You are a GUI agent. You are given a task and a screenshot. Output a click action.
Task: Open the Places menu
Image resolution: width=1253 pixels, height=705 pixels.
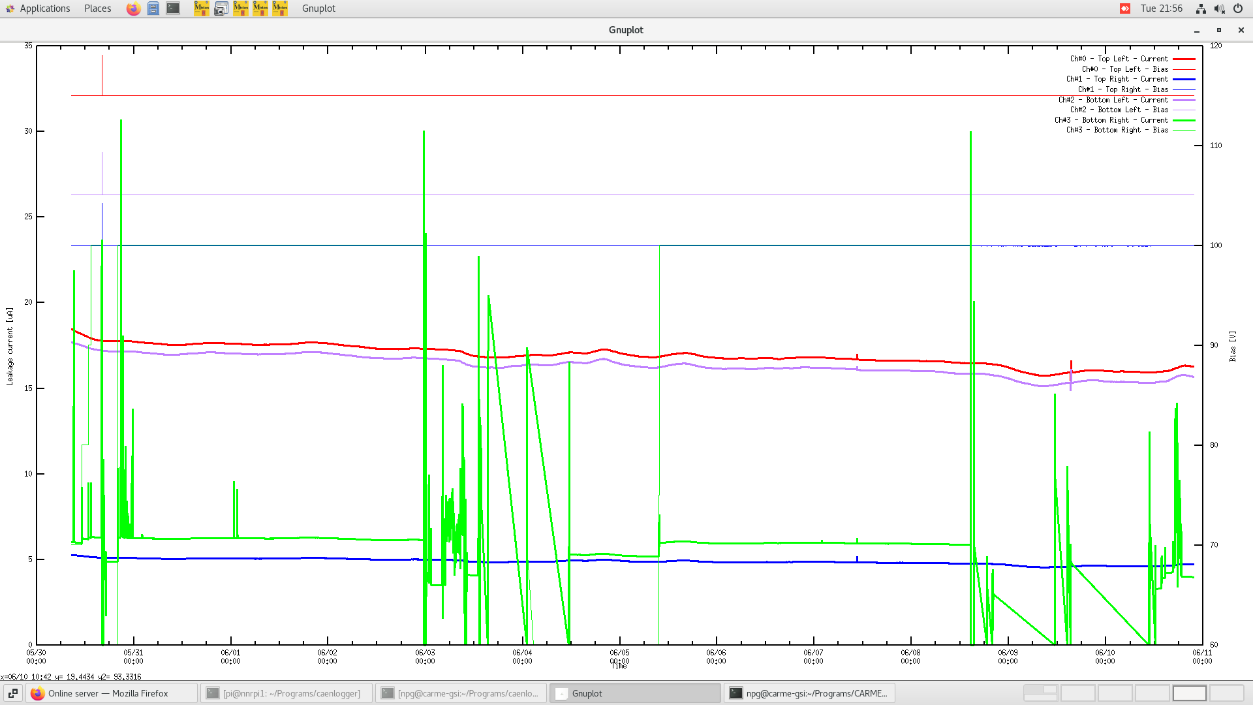click(97, 8)
